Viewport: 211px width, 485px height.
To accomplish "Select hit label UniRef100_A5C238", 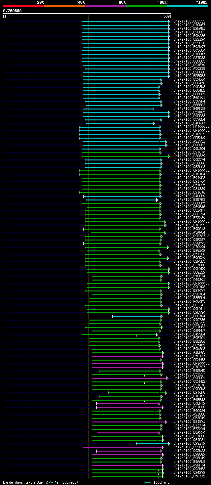I will pyautogui.click(x=189, y=69).
